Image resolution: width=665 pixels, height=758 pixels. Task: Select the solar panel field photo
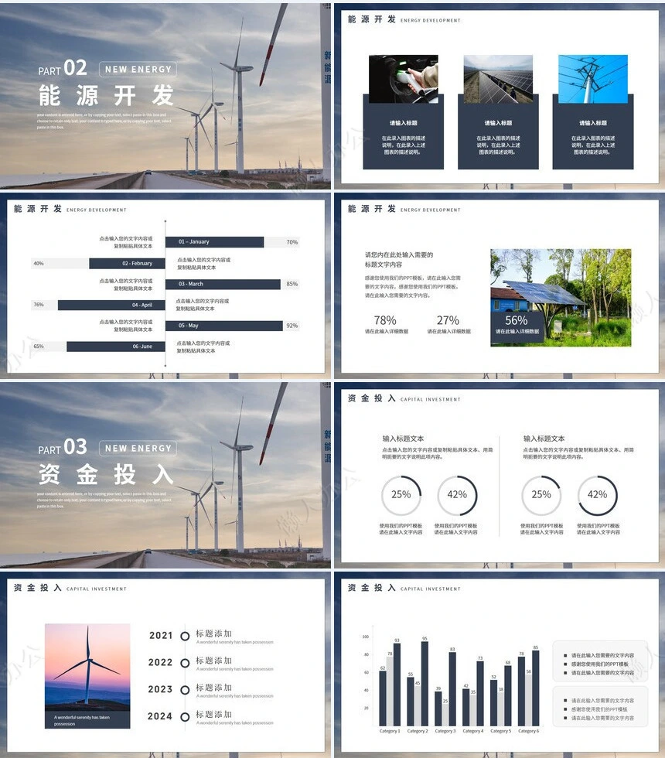[x=498, y=78]
